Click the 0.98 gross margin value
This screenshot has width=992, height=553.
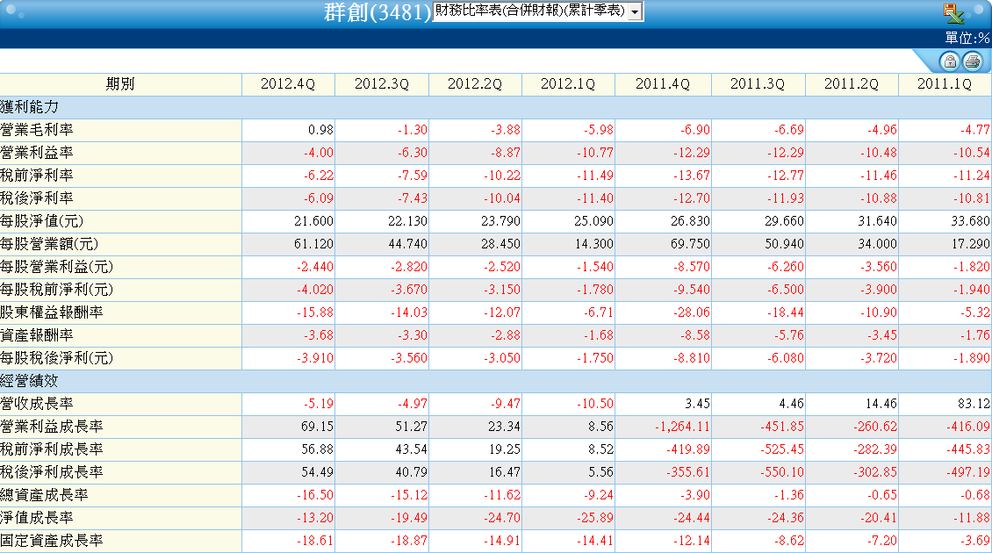[x=320, y=130]
